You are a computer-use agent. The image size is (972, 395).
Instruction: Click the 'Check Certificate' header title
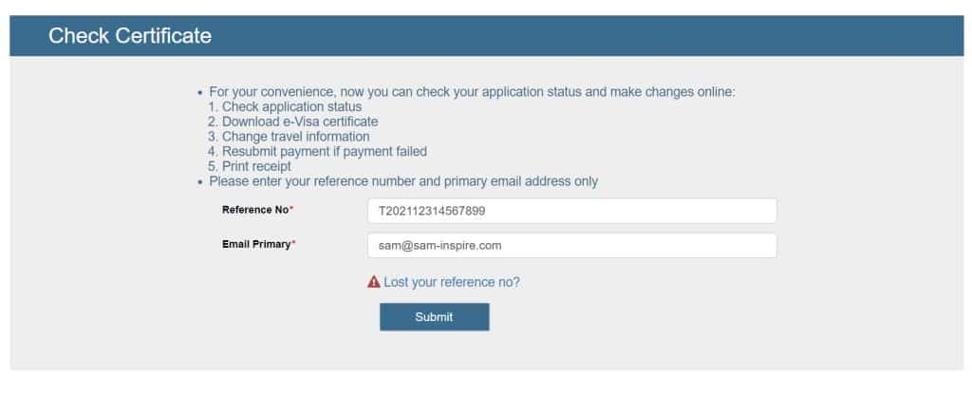coord(130,36)
